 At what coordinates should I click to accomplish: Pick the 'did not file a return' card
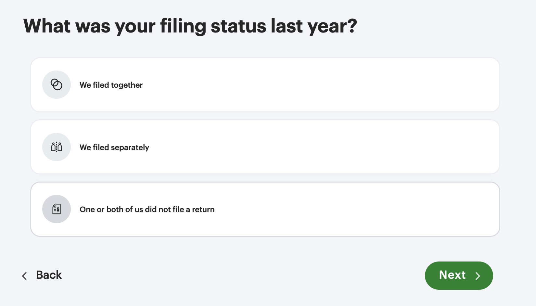click(x=265, y=209)
